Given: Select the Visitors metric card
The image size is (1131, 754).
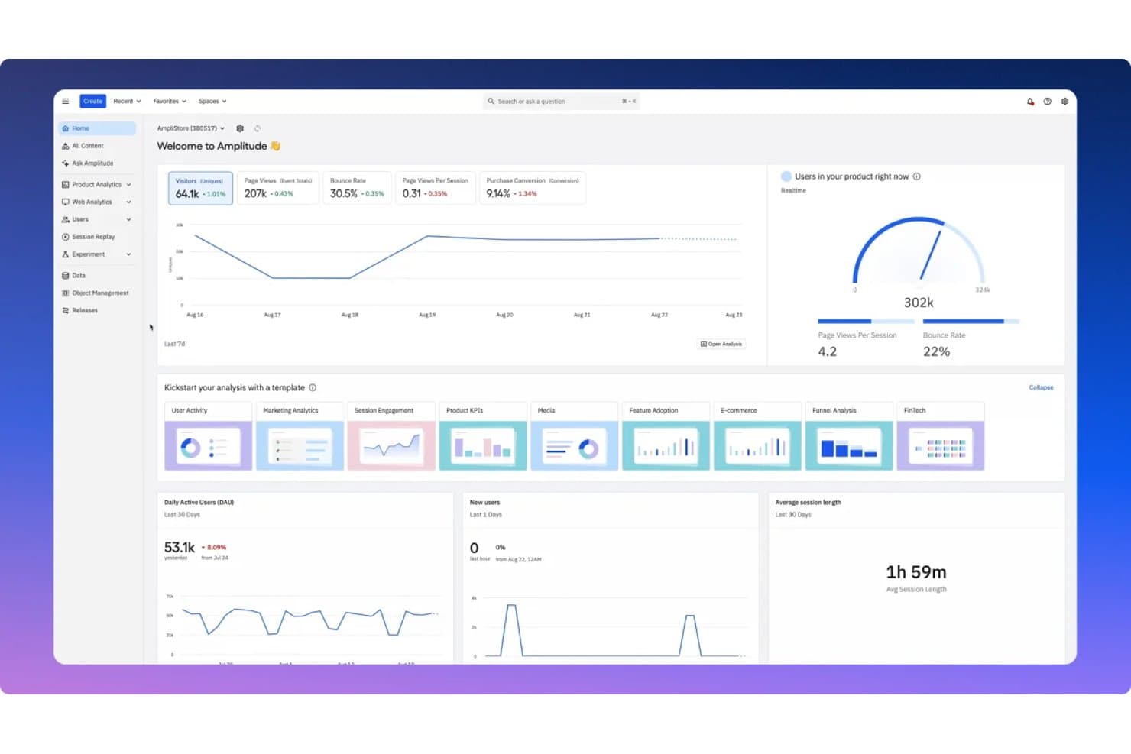Looking at the screenshot, I should tap(200, 188).
